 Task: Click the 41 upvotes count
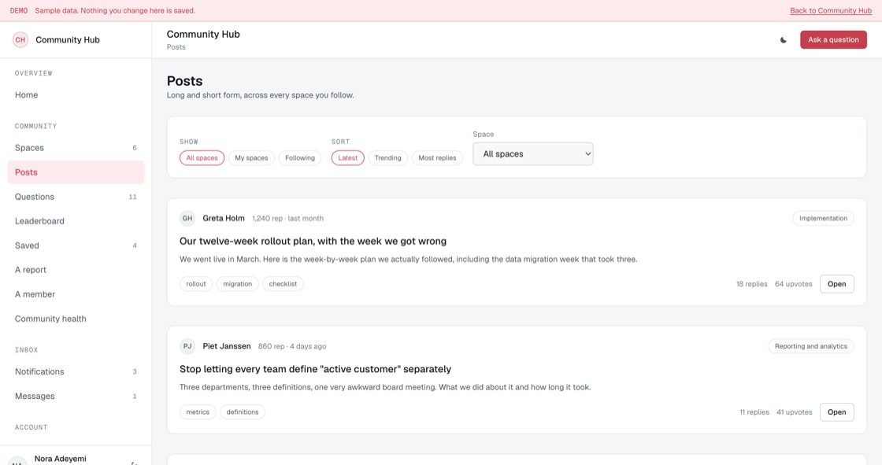pyautogui.click(x=795, y=412)
